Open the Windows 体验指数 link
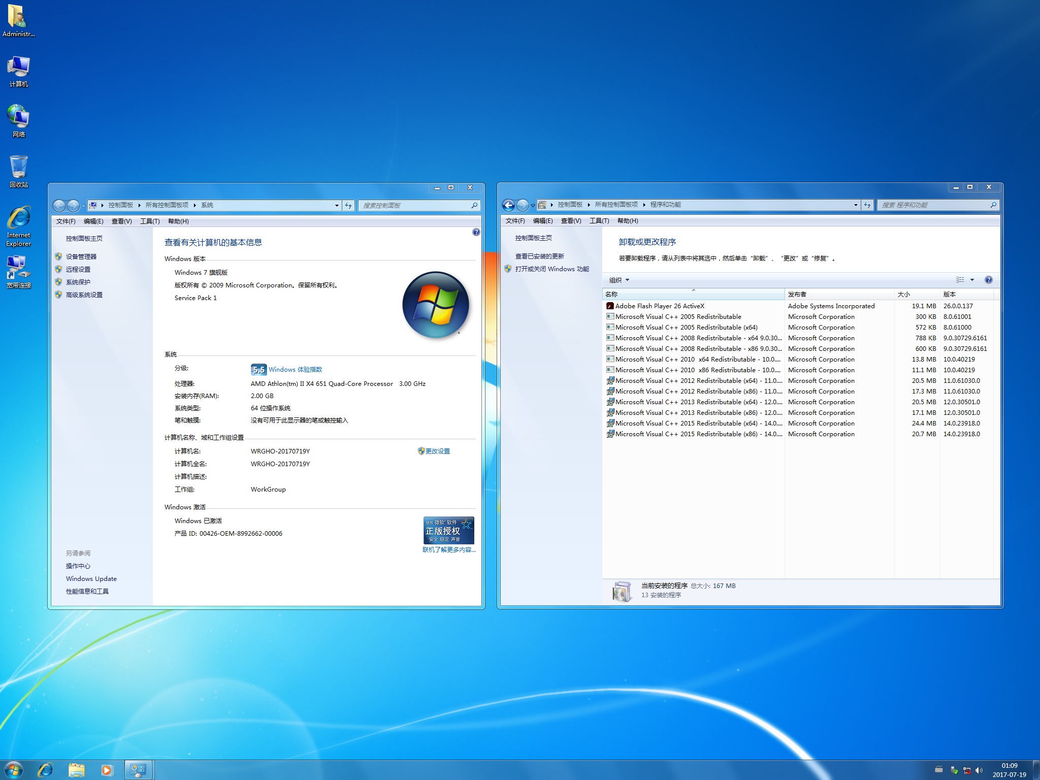This screenshot has height=780, width=1040. [295, 370]
